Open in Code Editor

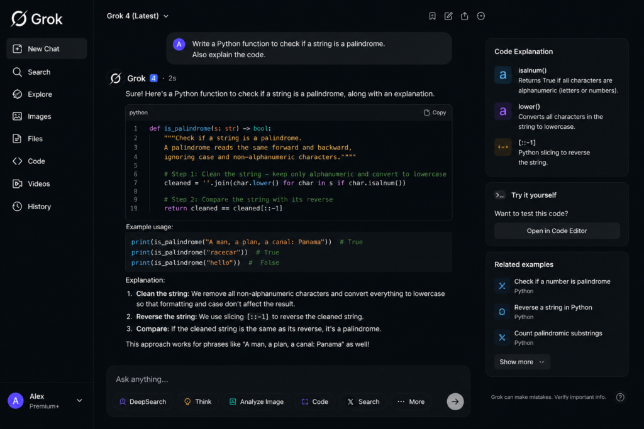point(557,231)
